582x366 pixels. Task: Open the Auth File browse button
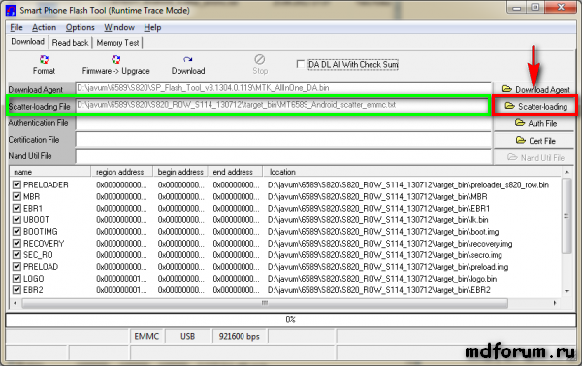(535, 123)
